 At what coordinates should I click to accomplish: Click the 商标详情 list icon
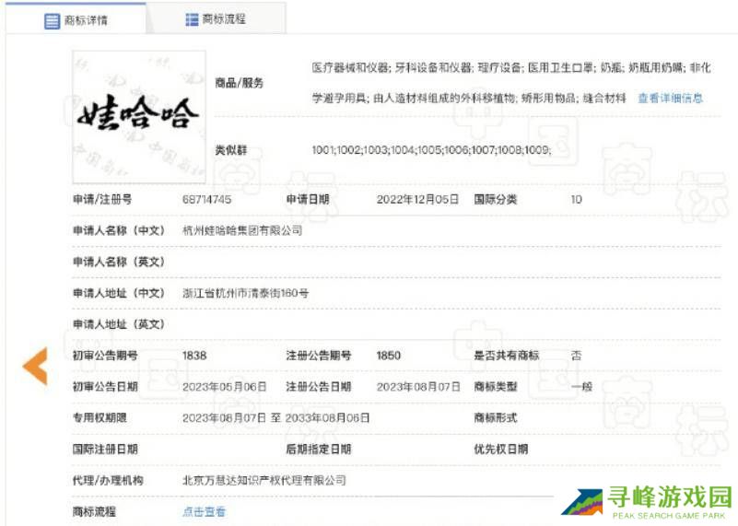[x=52, y=20]
